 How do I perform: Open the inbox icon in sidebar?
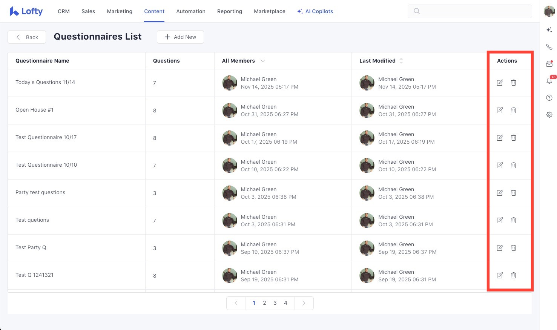(x=549, y=64)
